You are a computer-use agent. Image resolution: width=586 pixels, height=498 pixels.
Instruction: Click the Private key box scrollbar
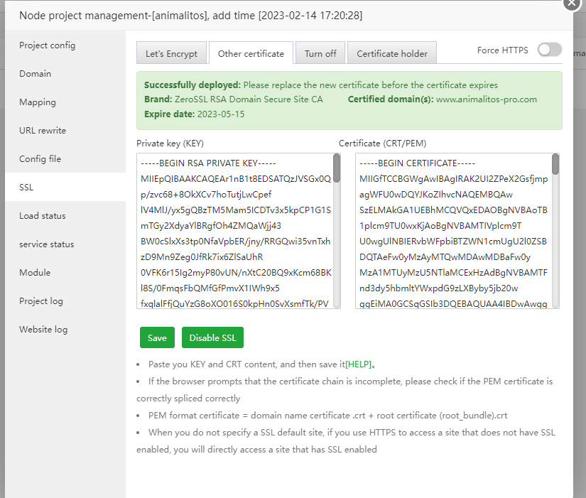[x=337, y=168]
